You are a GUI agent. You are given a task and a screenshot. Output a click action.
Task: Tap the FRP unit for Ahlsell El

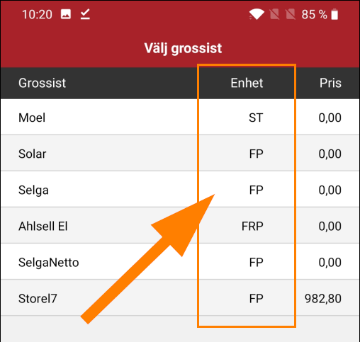pos(252,226)
